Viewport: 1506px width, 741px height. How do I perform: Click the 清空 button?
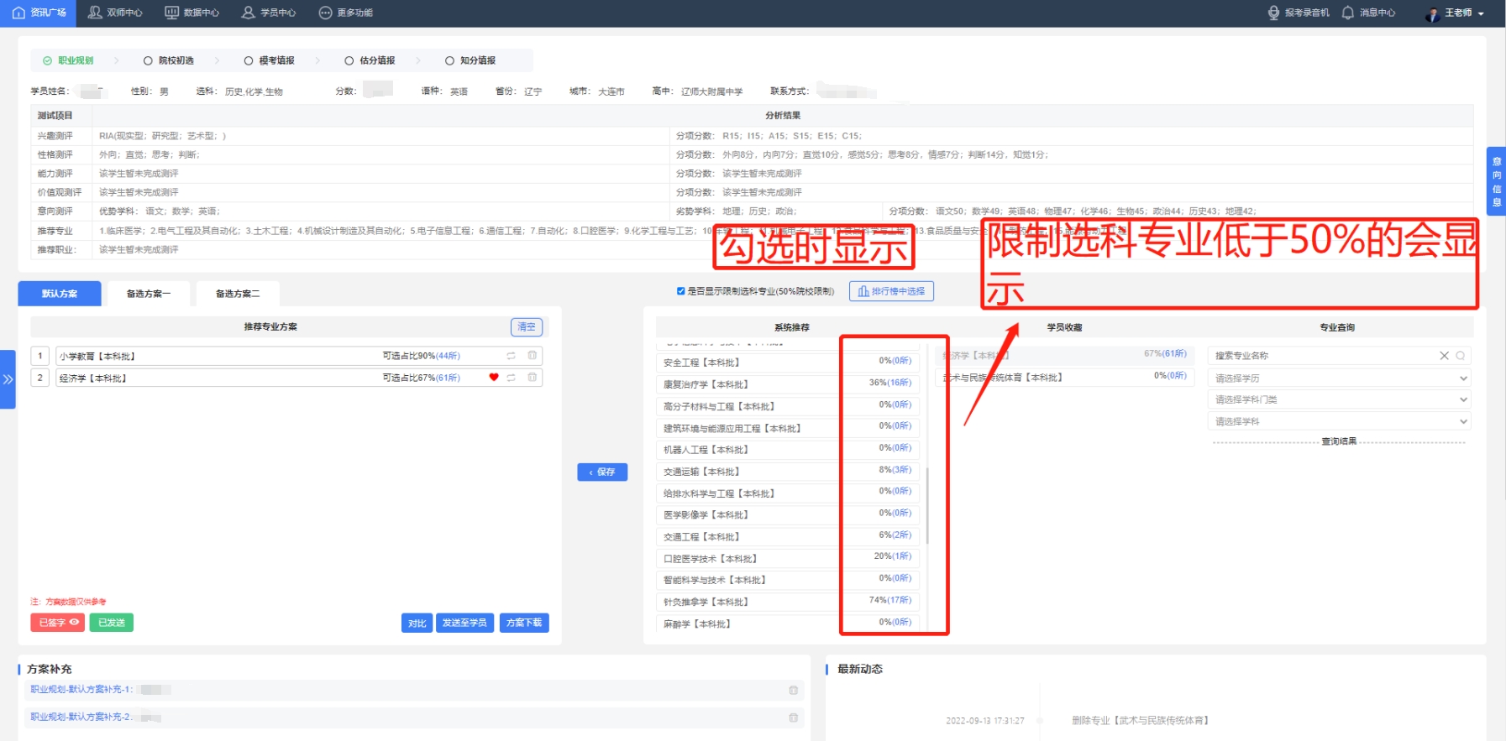[x=527, y=326]
